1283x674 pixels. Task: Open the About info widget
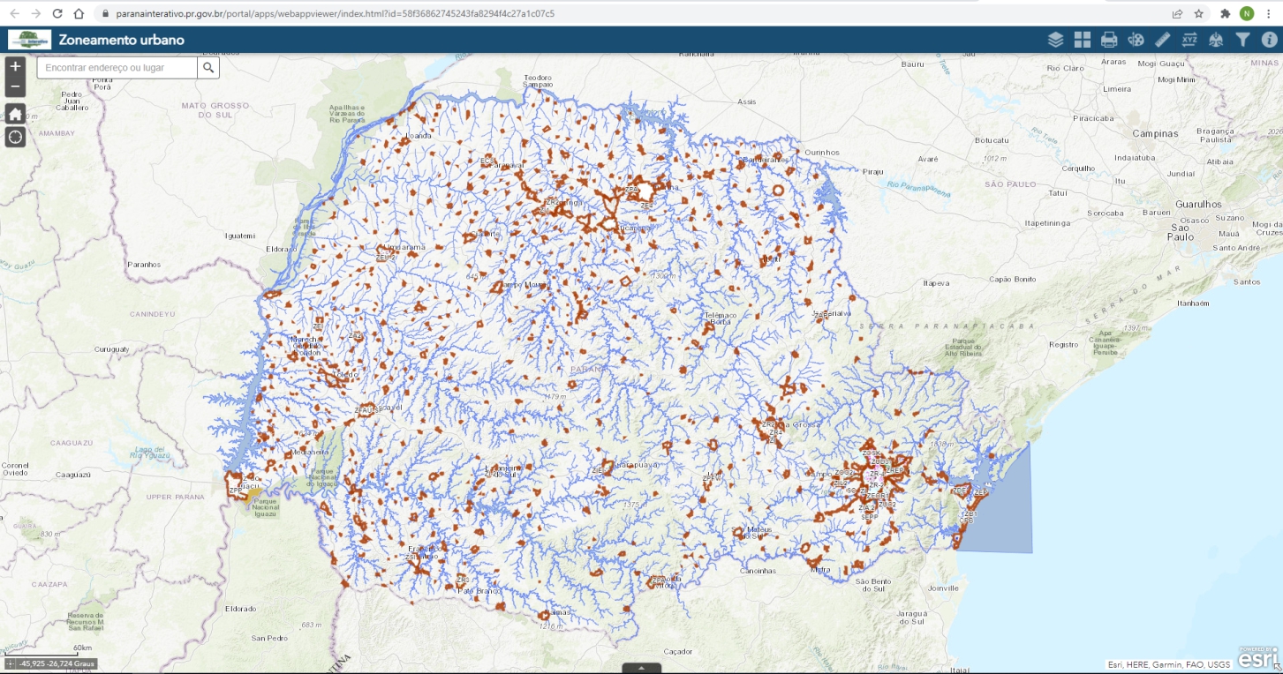(x=1270, y=40)
